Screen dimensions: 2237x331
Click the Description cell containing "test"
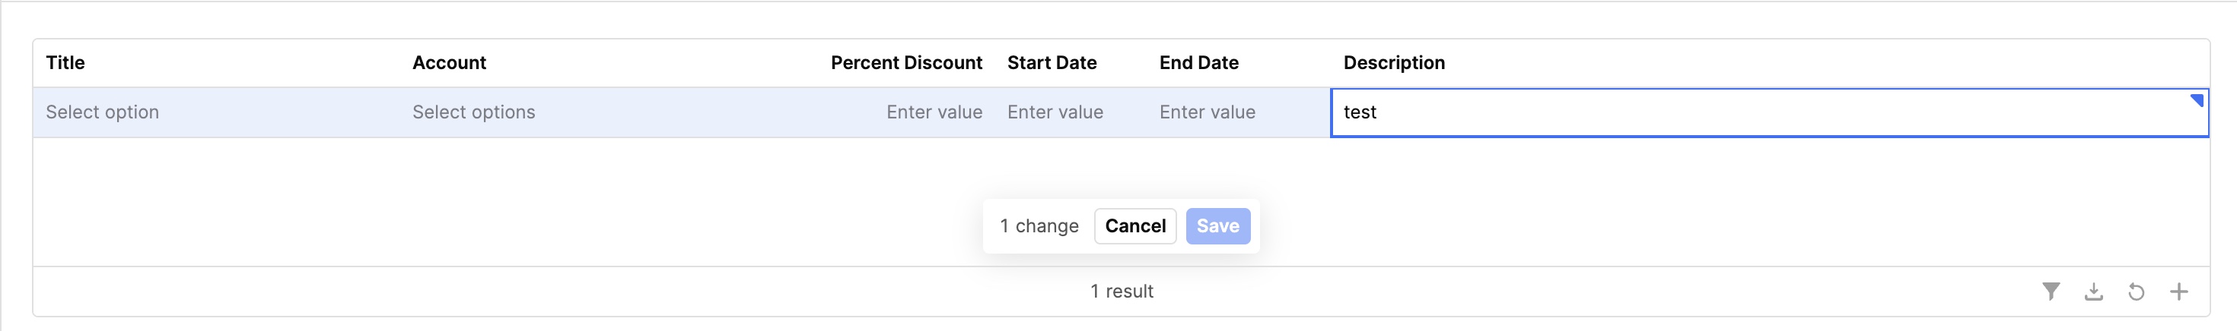coord(1650,112)
